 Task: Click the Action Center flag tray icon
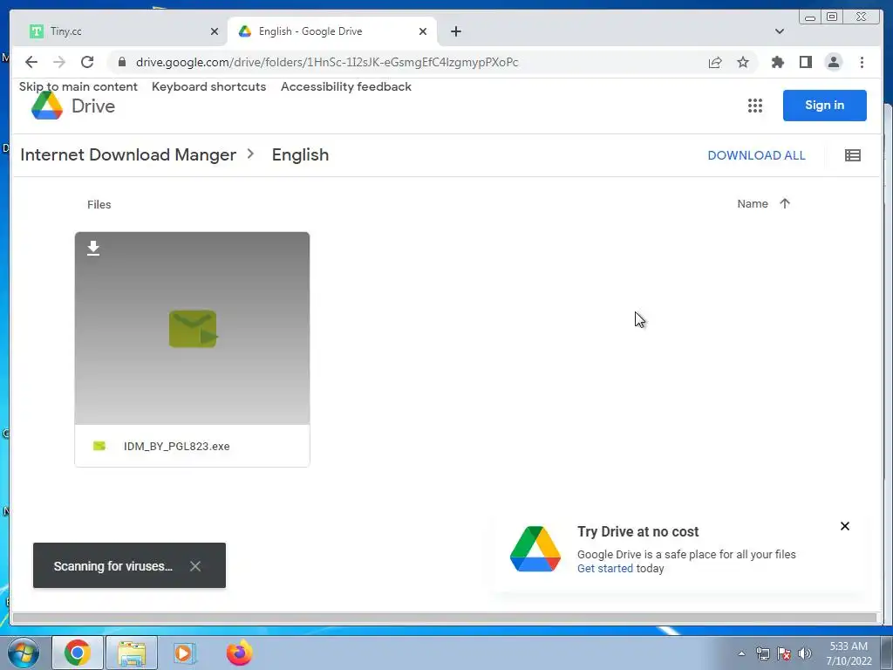[x=784, y=653]
